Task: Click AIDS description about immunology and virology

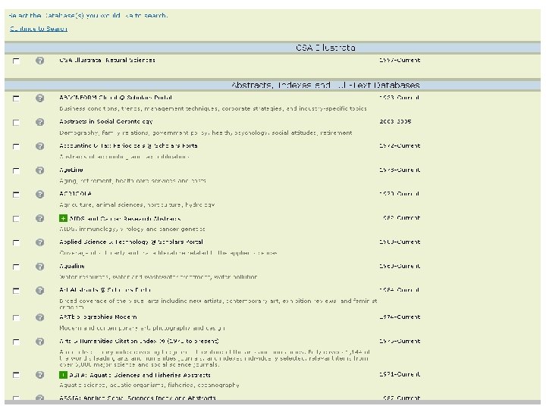Action: click(x=132, y=229)
